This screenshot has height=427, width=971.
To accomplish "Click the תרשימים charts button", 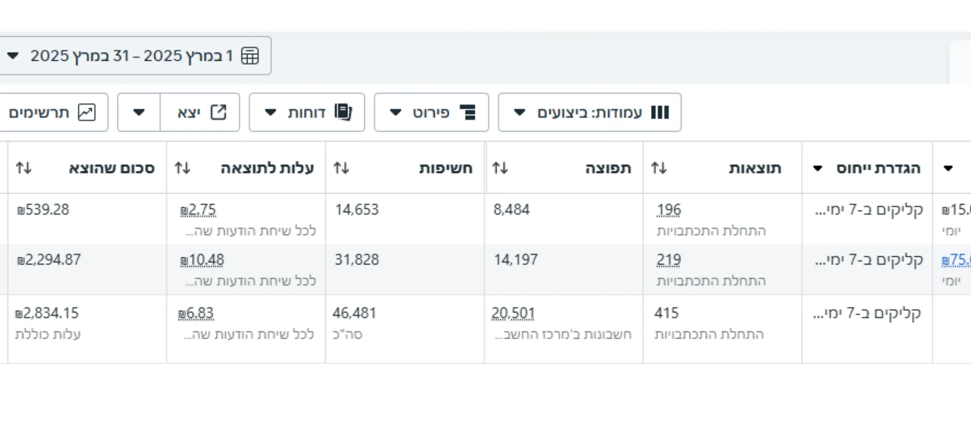I will (x=54, y=112).
